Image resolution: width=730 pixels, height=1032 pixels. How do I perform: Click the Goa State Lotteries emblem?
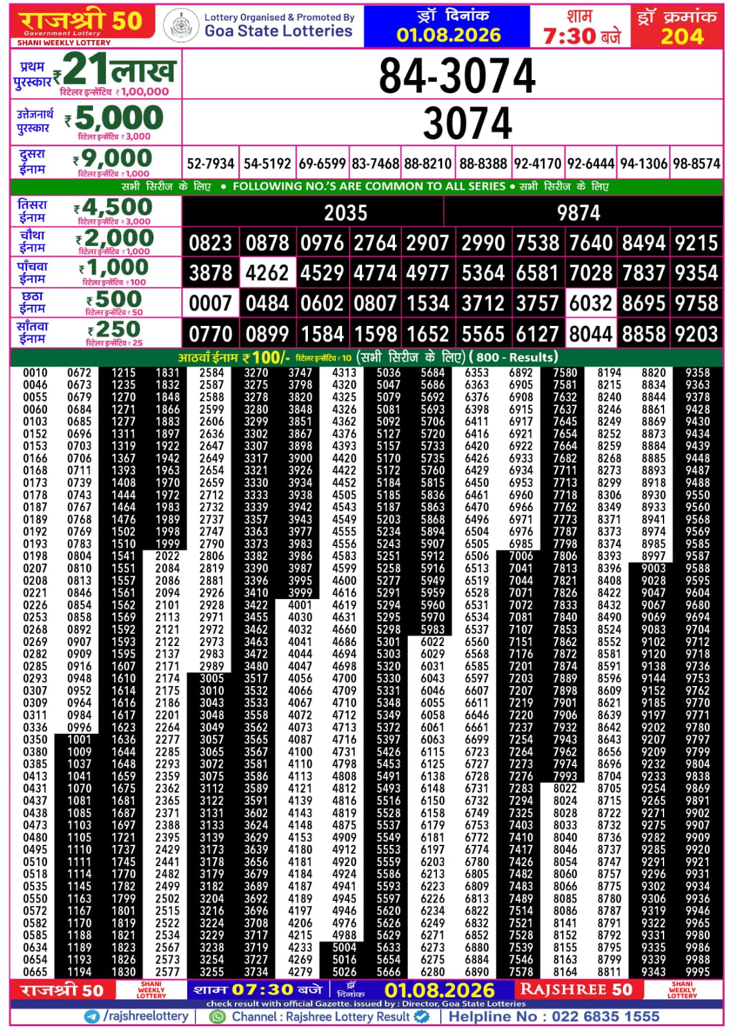point(181,26)
